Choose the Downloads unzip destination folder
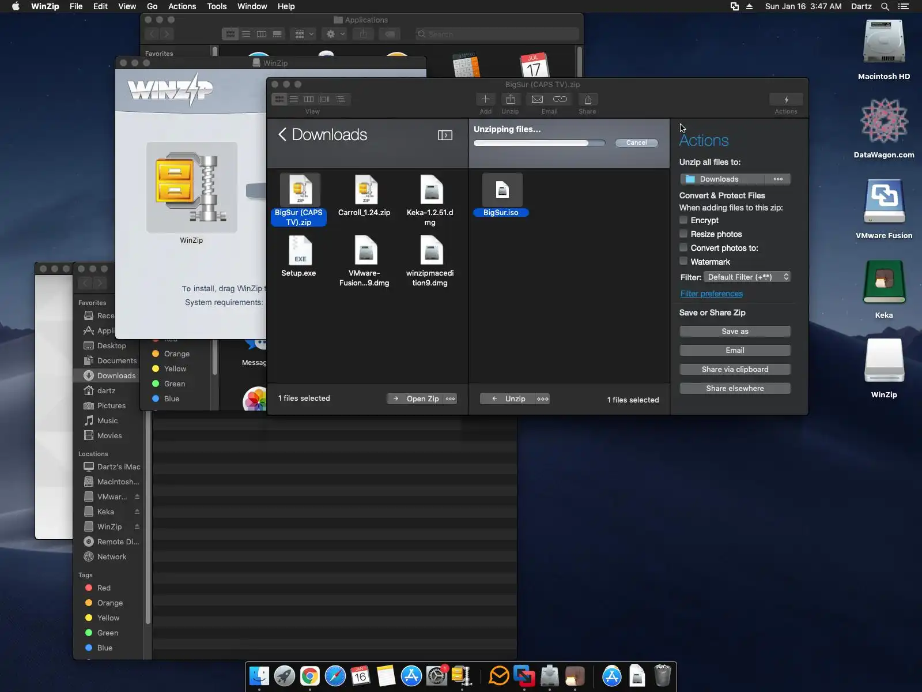This screenshot has width=922, height=692. coord(723,179)
